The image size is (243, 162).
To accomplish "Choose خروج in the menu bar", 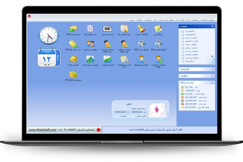I will (x=132, y=20).
